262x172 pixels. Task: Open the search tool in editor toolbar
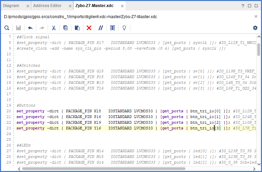coord(7,28)
